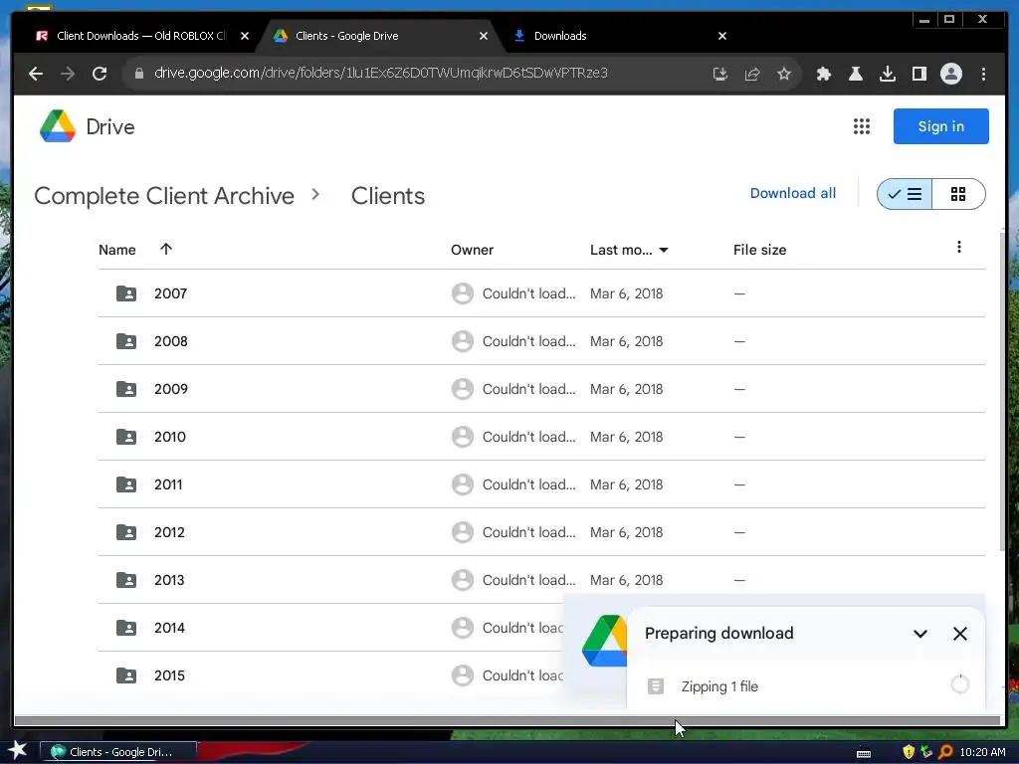Collapse the Preparing download panel
The width and height of the screenshot is (1019, 764).
tap(919, 634)
